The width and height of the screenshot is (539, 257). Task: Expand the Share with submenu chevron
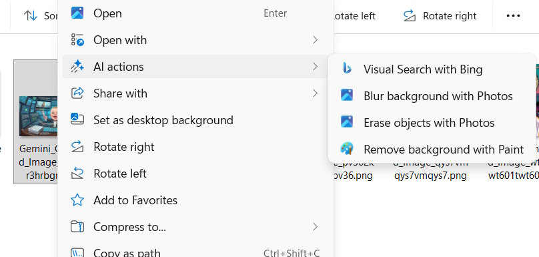point(316,93)
